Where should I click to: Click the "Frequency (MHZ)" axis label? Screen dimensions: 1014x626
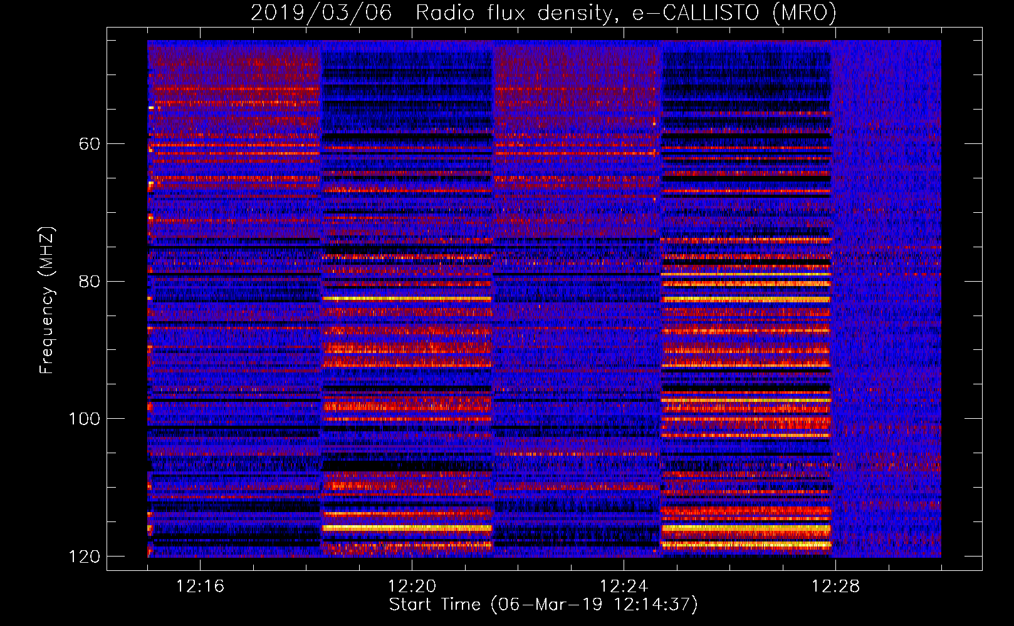click(47, 300)
